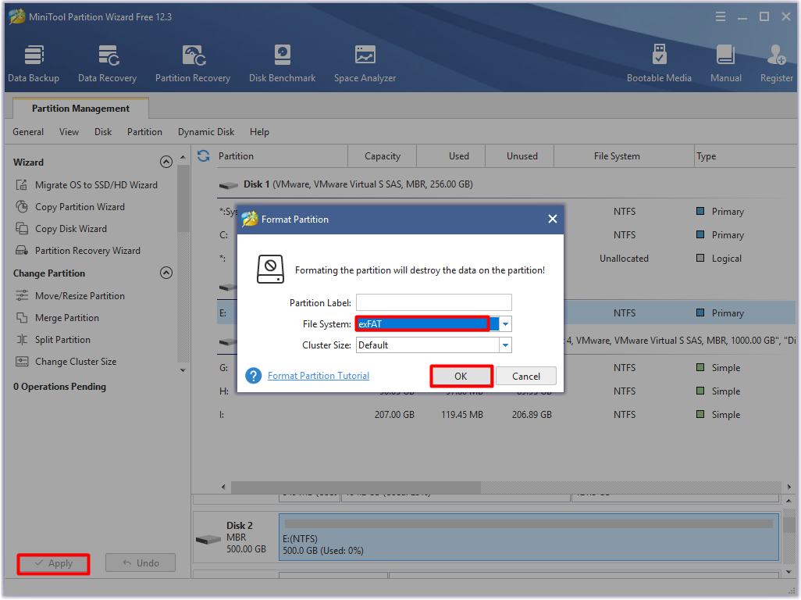
Task: Open the Data Backup tool
Action: 34,62
